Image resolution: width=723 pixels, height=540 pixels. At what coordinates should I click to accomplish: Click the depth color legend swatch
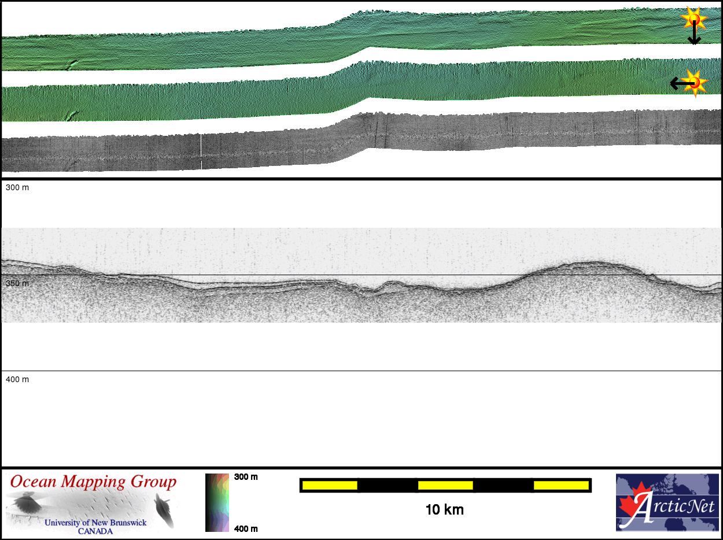pos(217,502)
